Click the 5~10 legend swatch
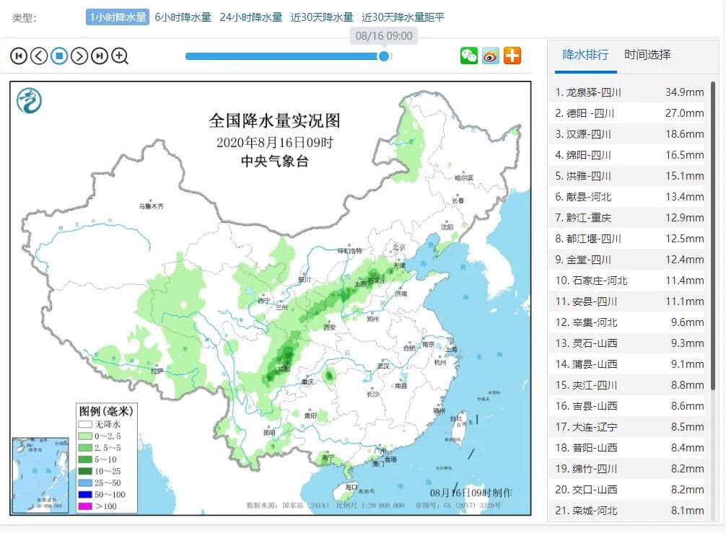 85,459
